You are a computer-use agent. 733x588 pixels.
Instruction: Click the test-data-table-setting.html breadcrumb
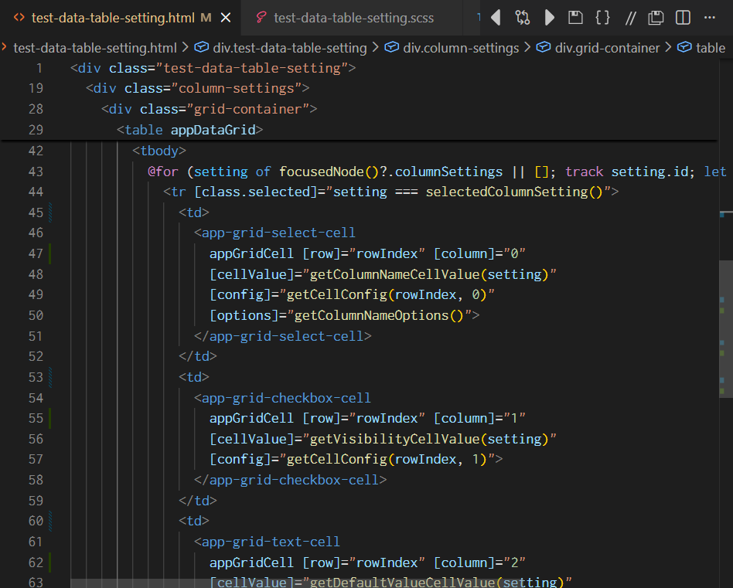pos(95,48)
